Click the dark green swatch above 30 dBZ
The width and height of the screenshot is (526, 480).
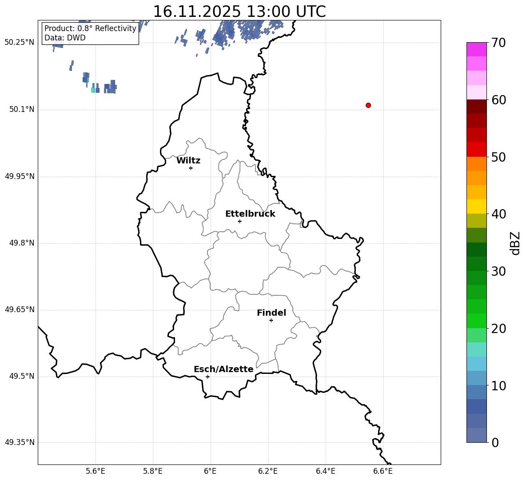point(476,263)
